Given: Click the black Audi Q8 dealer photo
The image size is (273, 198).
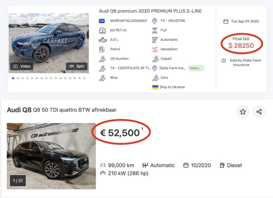Looking at the screenshot, I should (x=51, y=156).
